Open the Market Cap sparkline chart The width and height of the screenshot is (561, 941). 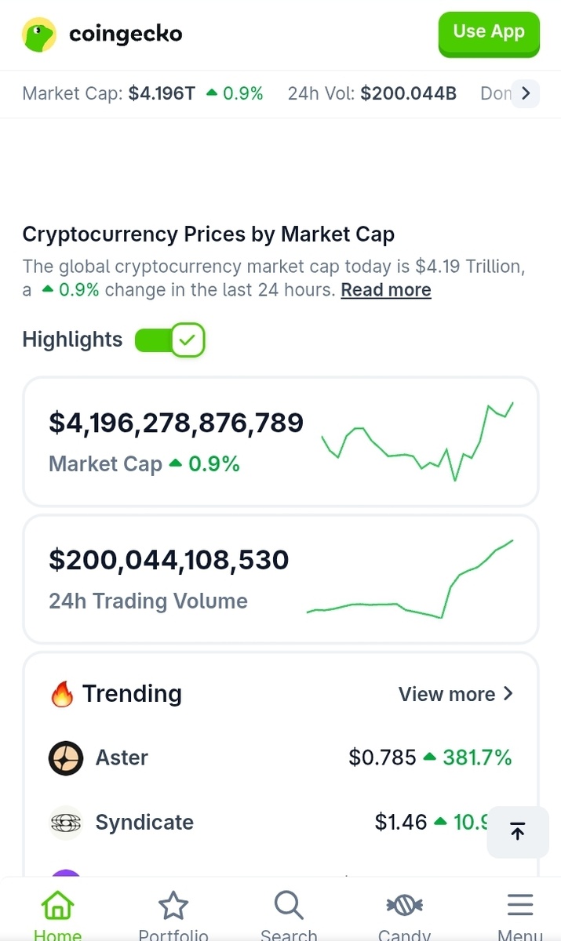[x=417, y=441]
